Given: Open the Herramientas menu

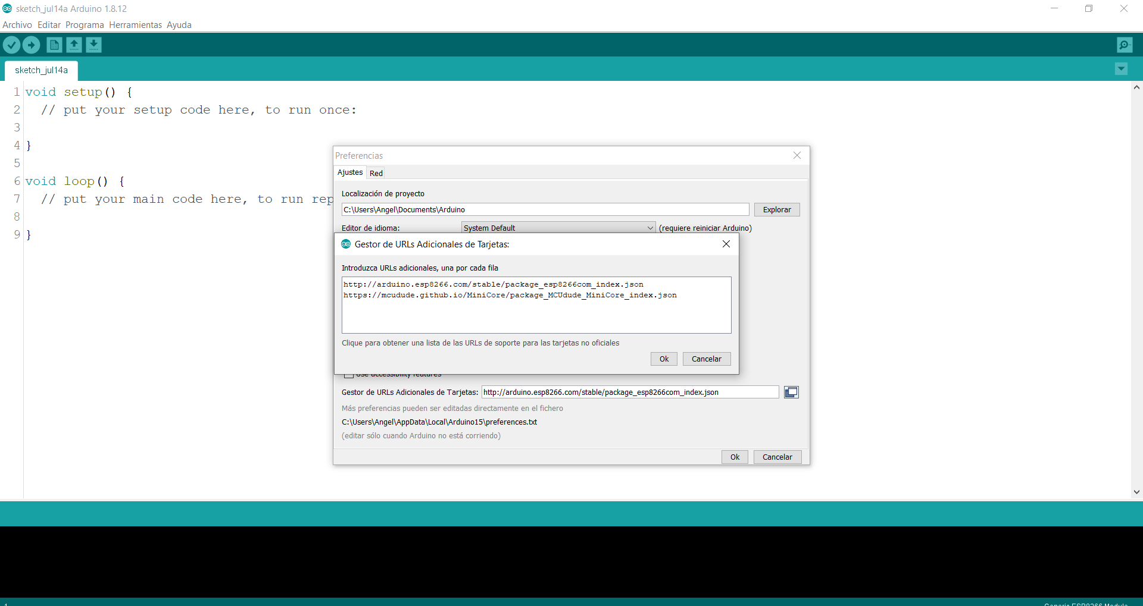Looking at the screenshot, I should (135, 25).
